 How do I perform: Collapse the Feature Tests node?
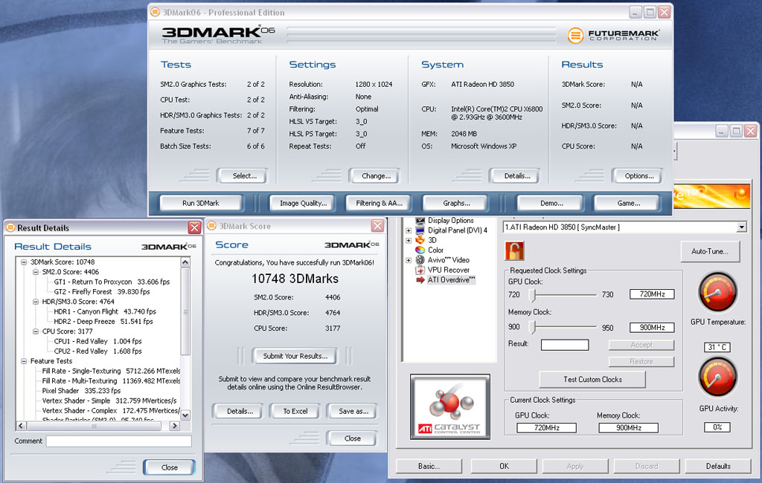tap(24, 360)
